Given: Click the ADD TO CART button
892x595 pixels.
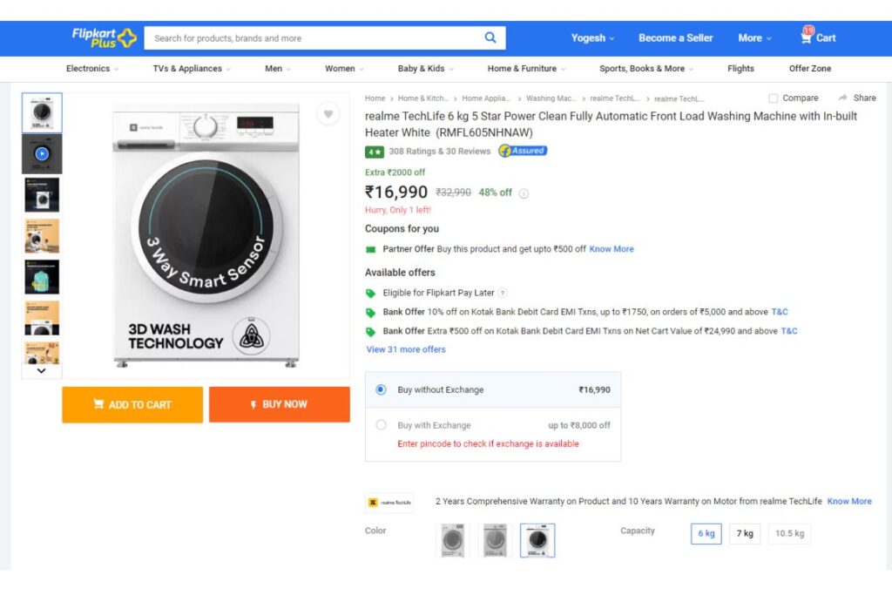Looking at the screenshot, I should (x=132, y=404).
